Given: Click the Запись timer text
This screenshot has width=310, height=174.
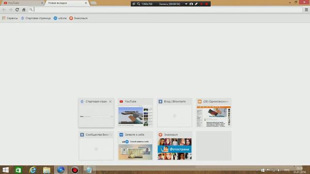Looking at the screenshot, I should coord(170,4).
